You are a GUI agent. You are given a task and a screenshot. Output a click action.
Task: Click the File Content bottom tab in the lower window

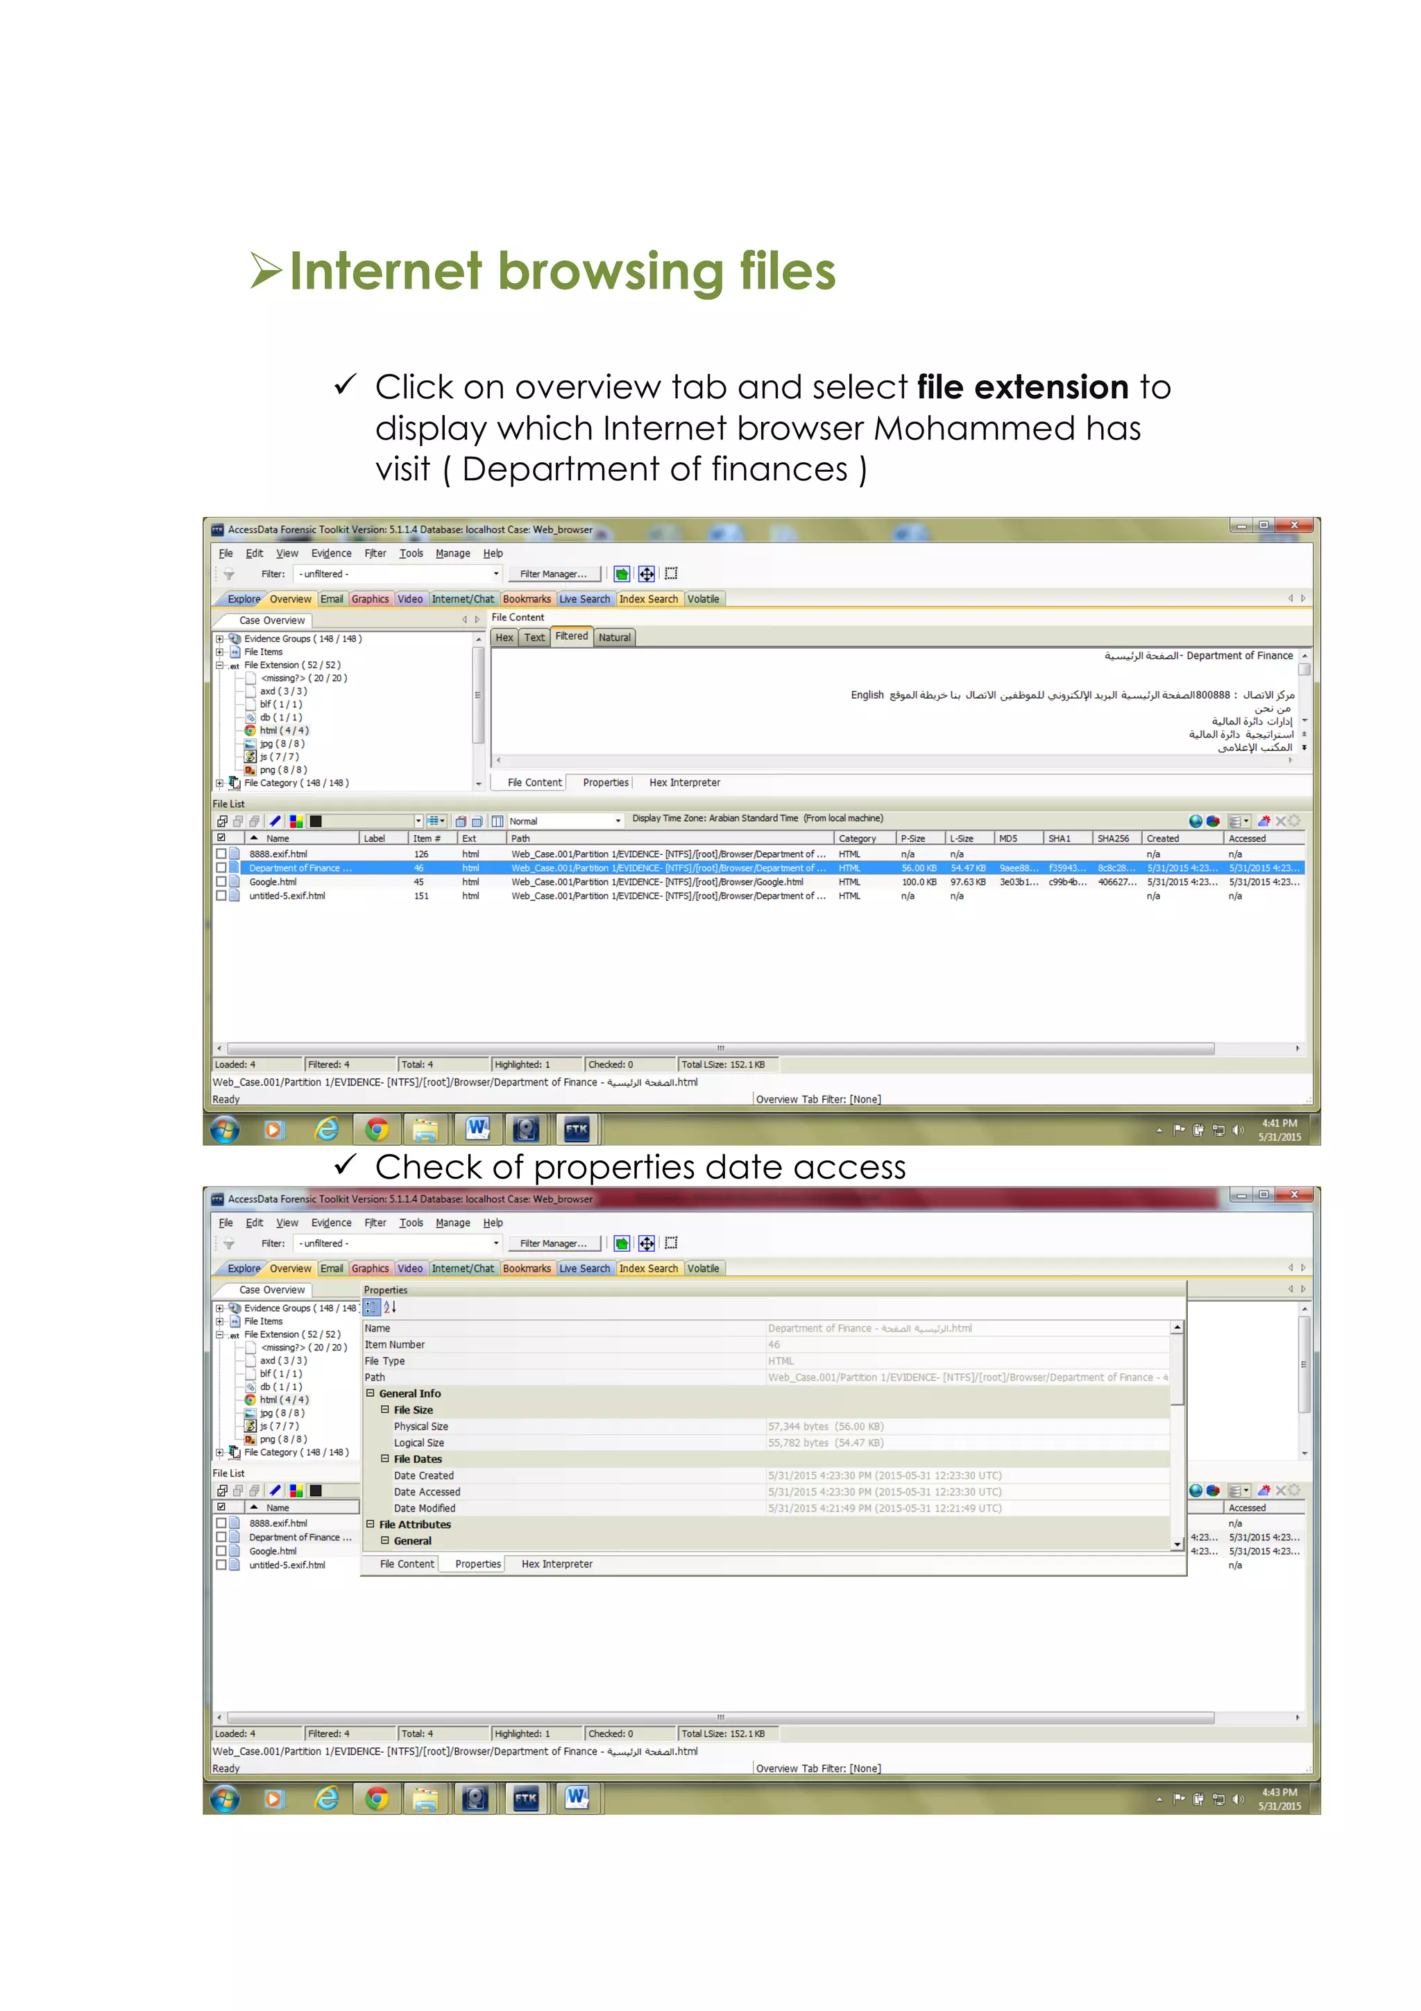click(x=407, y=1563)
